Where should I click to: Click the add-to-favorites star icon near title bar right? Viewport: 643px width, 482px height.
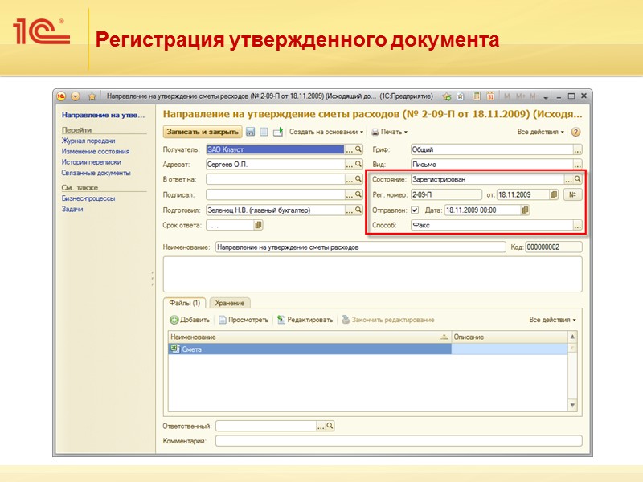coord(447,96)
